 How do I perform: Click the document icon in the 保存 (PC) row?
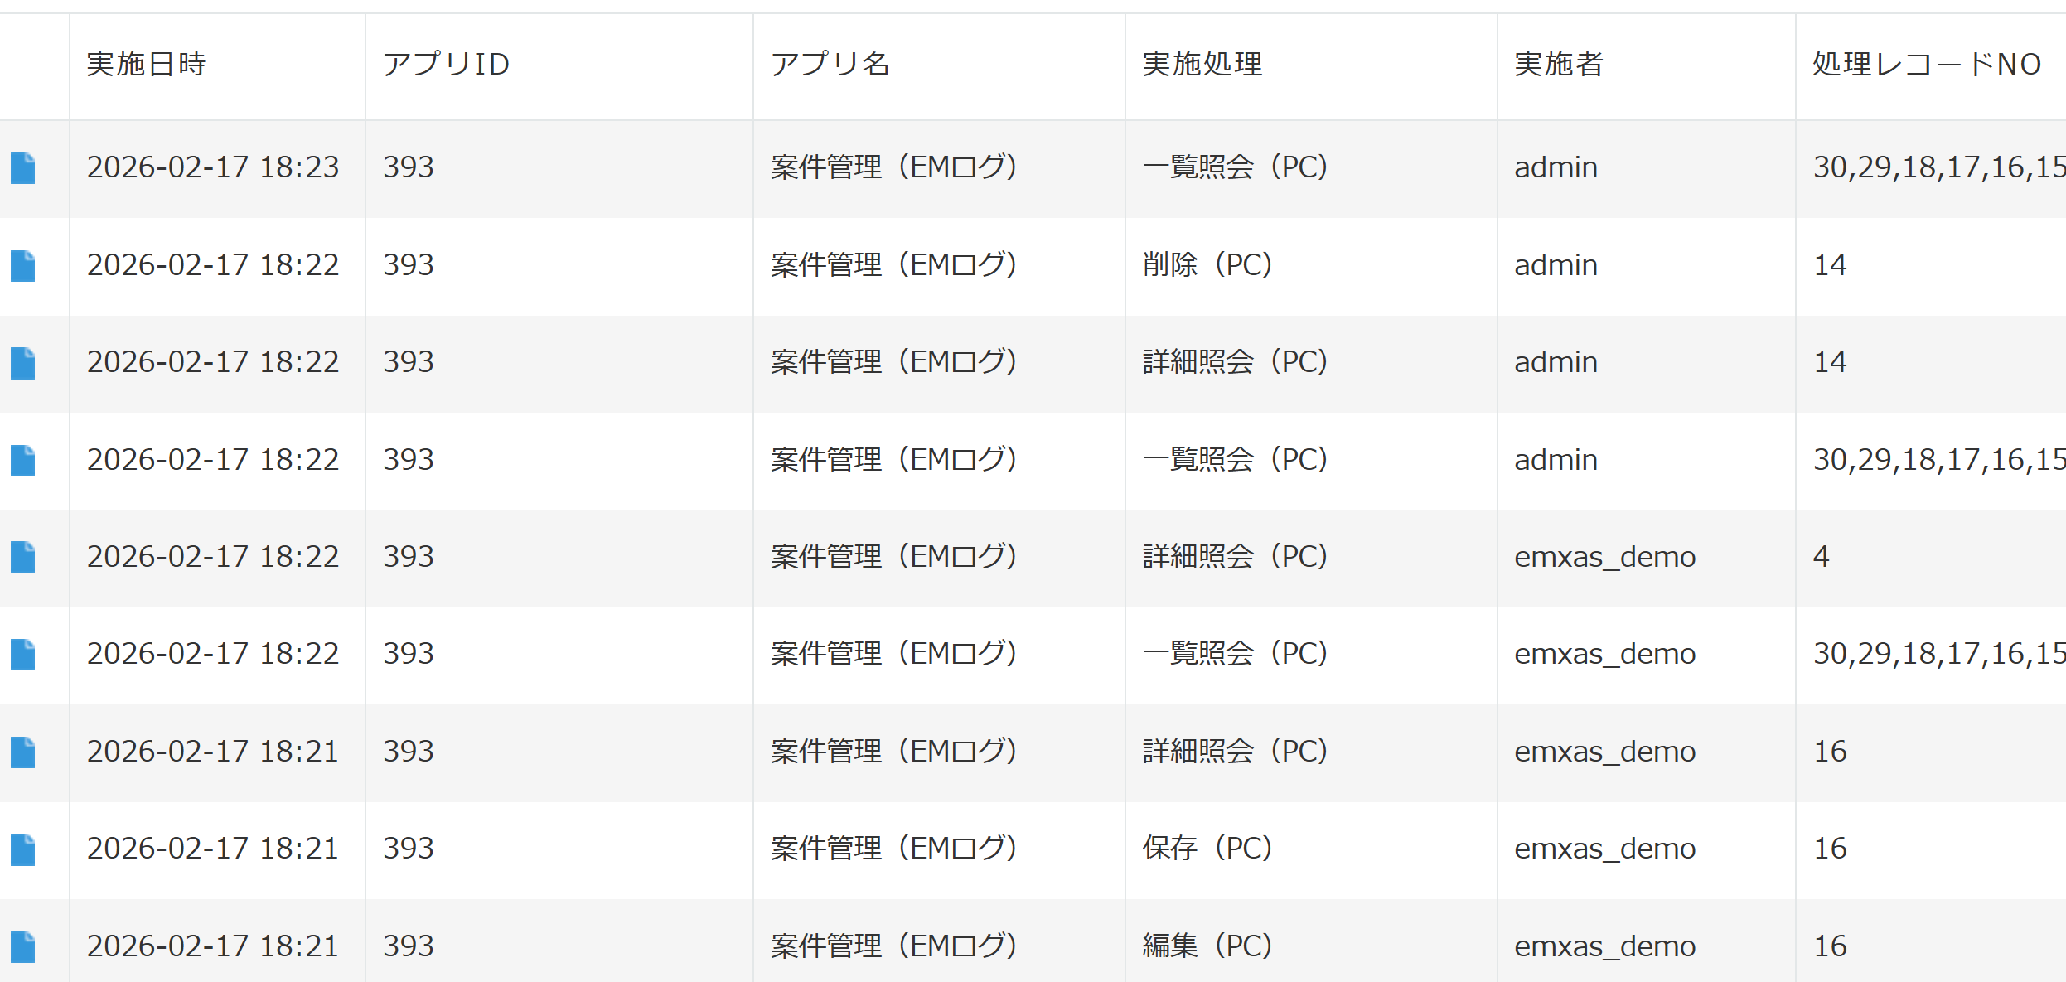tap(22, 849)
